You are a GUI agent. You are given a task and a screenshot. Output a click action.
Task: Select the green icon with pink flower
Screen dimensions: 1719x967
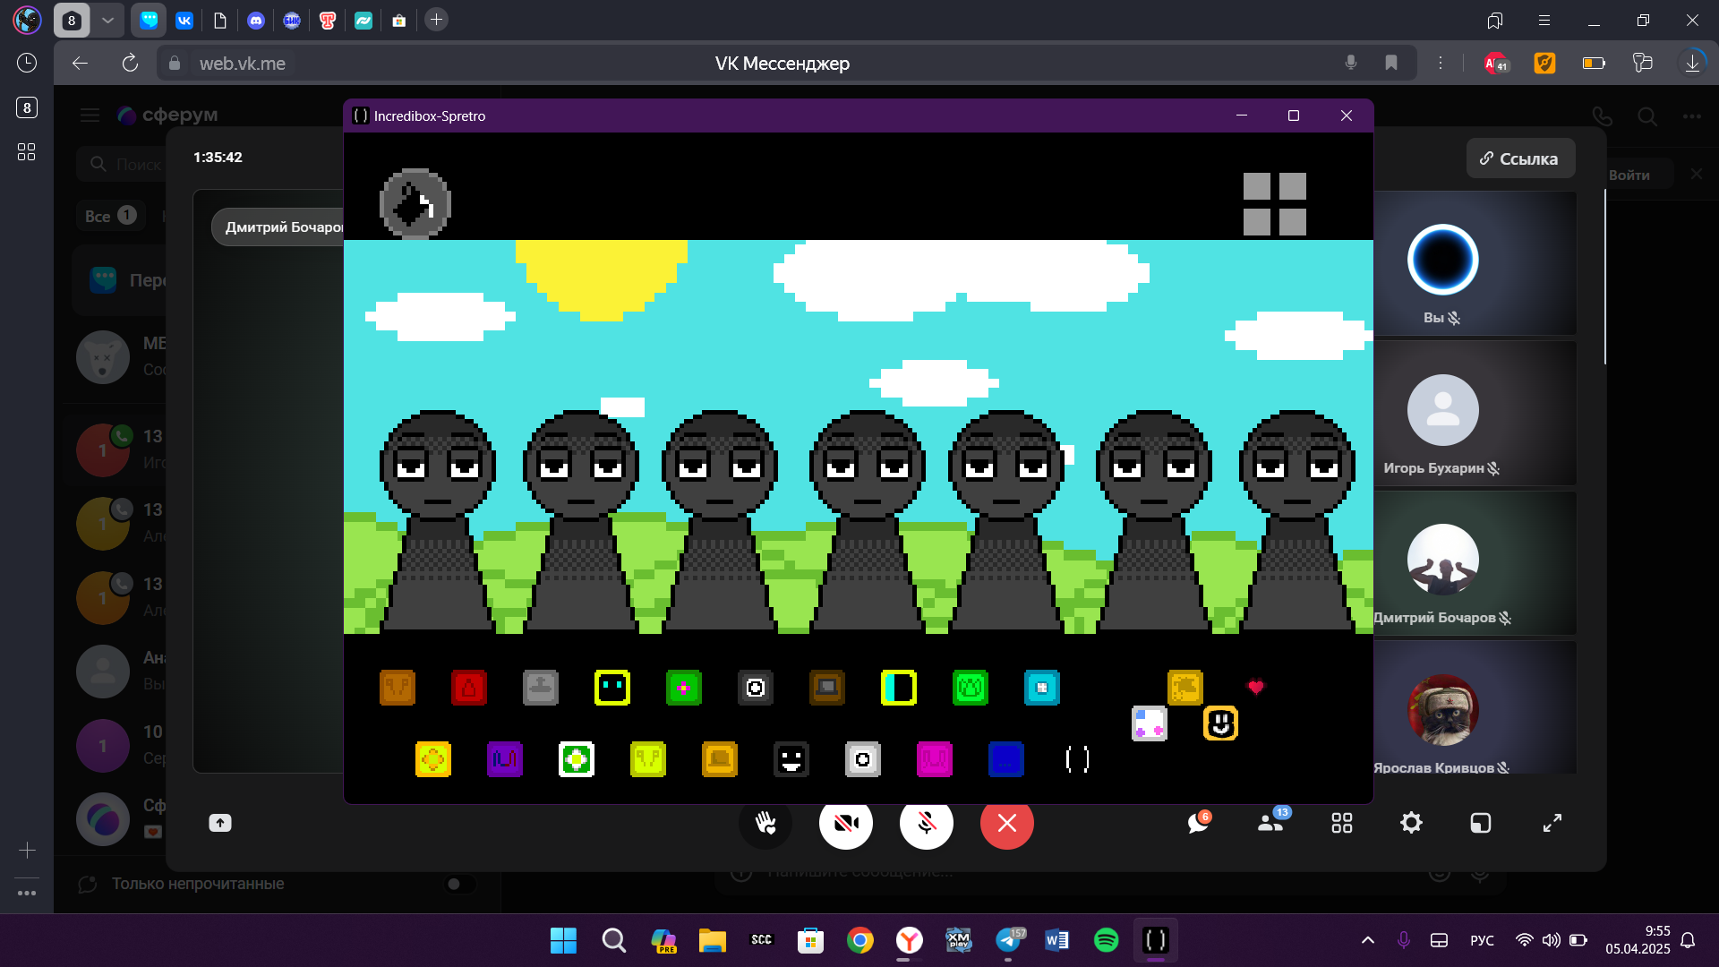[x=684, y=688]
